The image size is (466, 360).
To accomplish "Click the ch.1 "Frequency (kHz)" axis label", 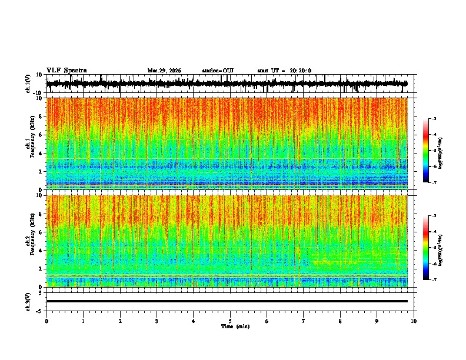I will [x=33, y=137].
